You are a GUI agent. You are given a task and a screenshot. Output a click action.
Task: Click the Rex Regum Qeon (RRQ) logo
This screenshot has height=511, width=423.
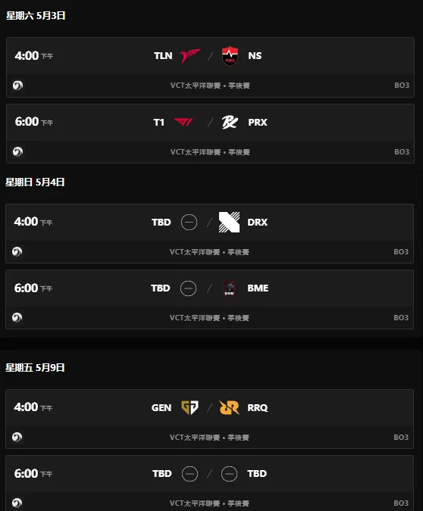point(230,407)
